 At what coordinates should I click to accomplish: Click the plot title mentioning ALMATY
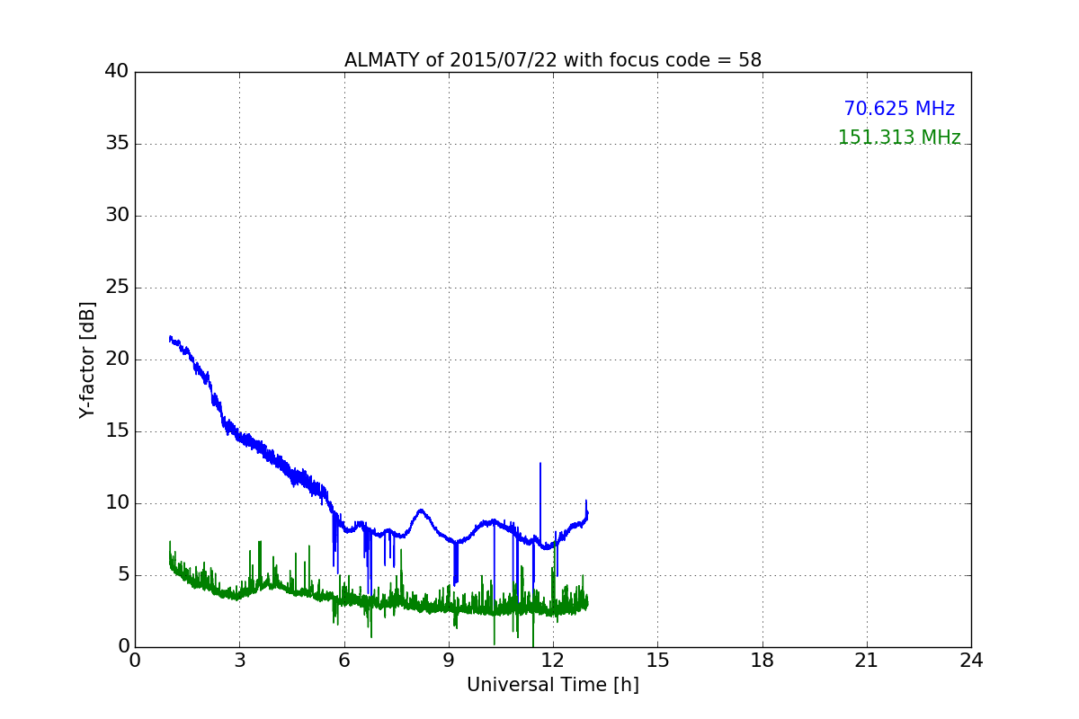pyautogui.click(x=553, y=60)
